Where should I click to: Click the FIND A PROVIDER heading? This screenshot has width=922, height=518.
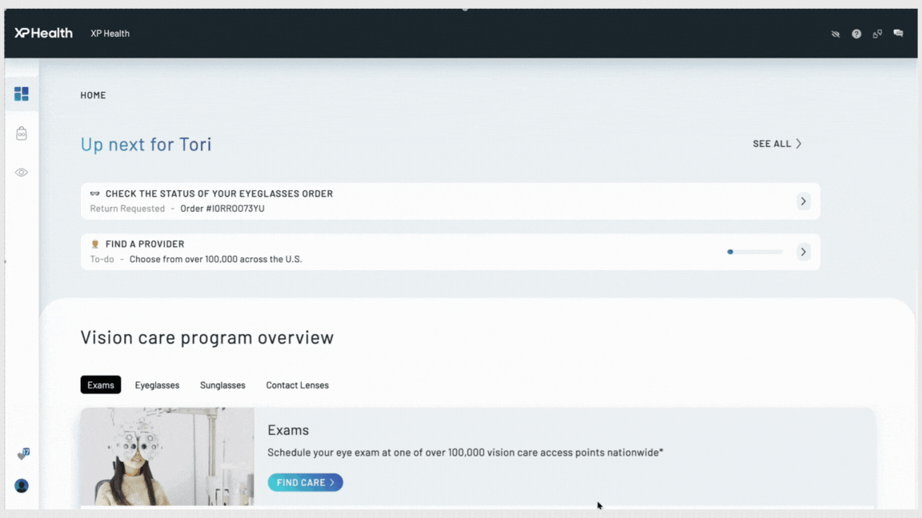pyautogui.click(x=145, y=245)
